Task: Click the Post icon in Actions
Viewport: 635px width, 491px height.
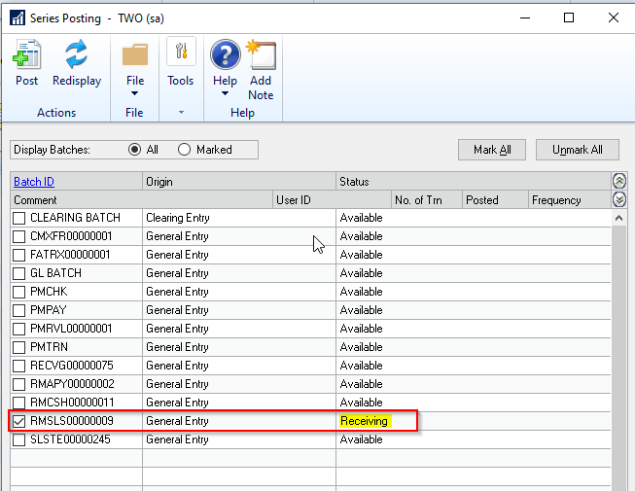Action: click(27, 55)
